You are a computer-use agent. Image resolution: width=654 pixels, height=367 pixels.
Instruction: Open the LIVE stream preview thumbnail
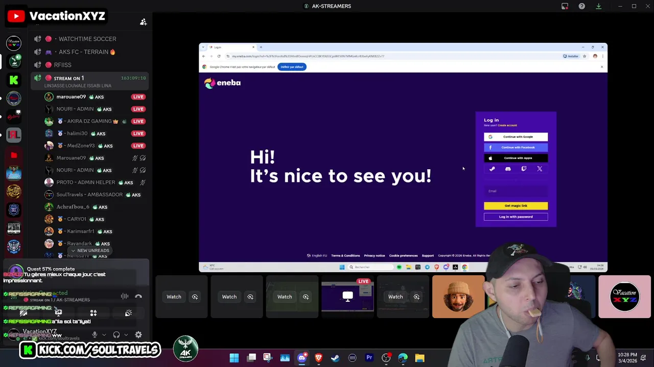pyautogui.click(x=347, y=297)
